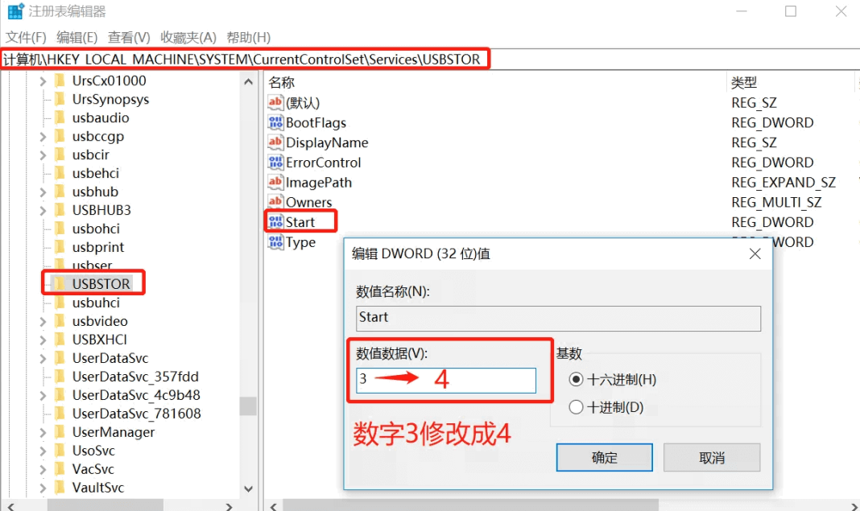Select the Owners multi-string icon
Viewport: 860px width, 511px height.
pos(275,202)
